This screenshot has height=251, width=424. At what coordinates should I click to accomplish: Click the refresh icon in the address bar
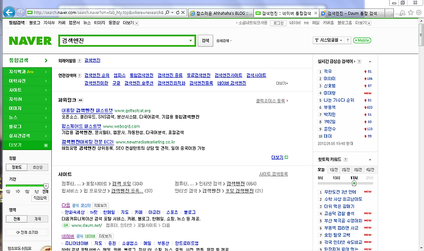178,12
